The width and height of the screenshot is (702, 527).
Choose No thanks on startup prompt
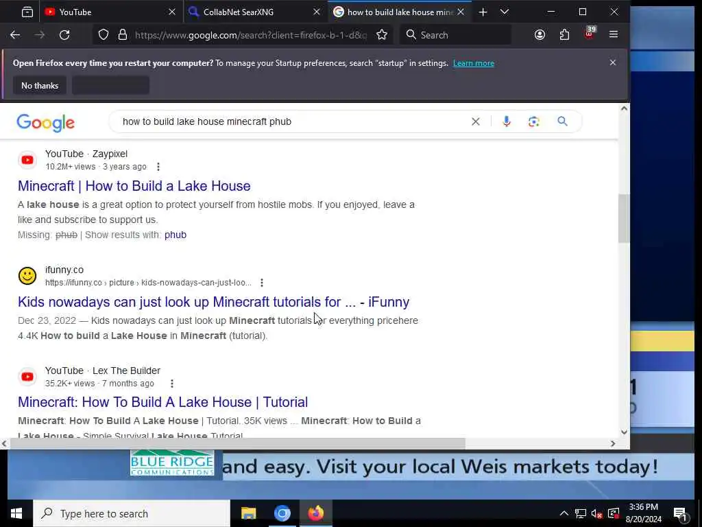40,86
